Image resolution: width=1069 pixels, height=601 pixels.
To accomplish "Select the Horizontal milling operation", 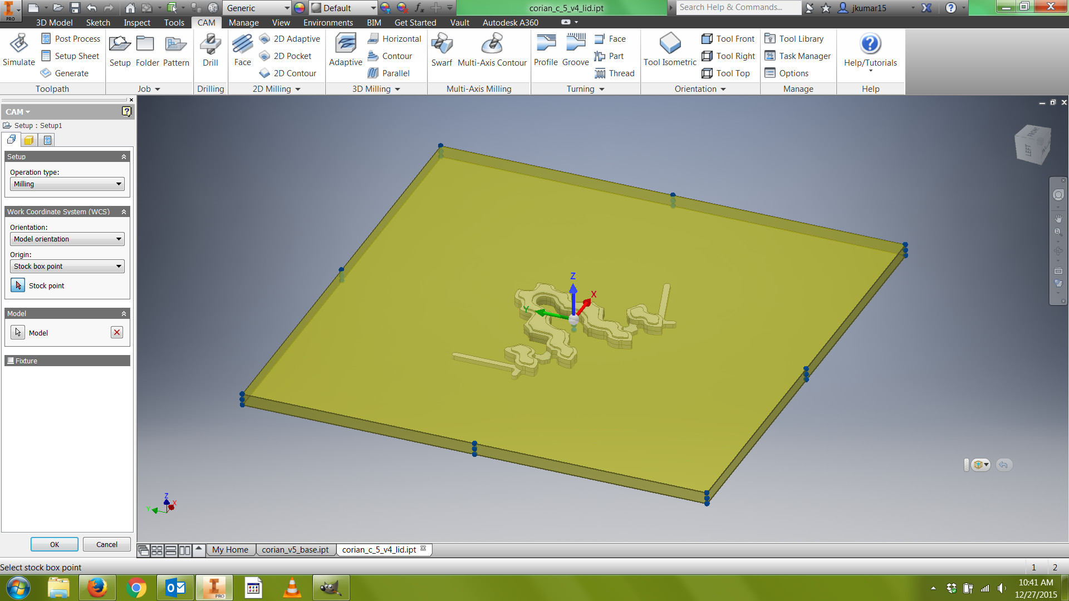I will (x=395, y=39).
